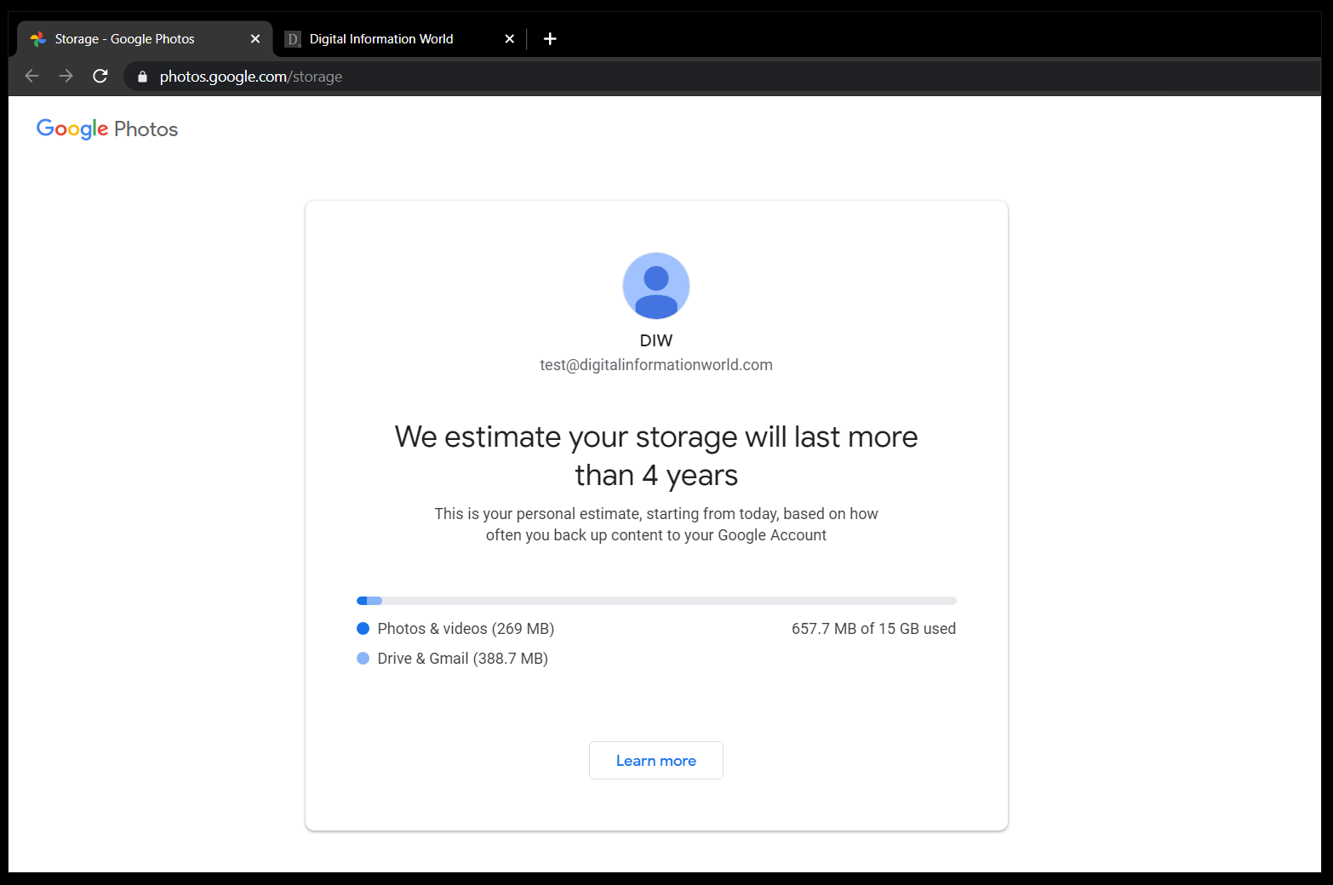Viewport: 1333px width, 885px height.
Task: Click the heading 'We estimate your storage will last'
Action: pos(656,456)
